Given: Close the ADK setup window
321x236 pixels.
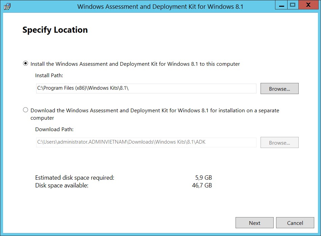Looking at the screenshot, I should [308, 5].
